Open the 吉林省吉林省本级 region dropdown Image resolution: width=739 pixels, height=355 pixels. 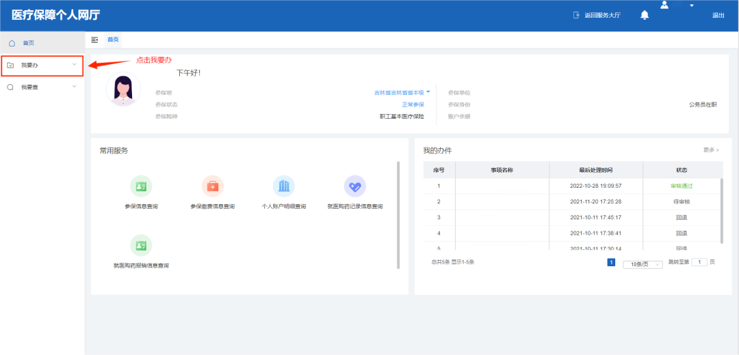(x=402, y=92)
